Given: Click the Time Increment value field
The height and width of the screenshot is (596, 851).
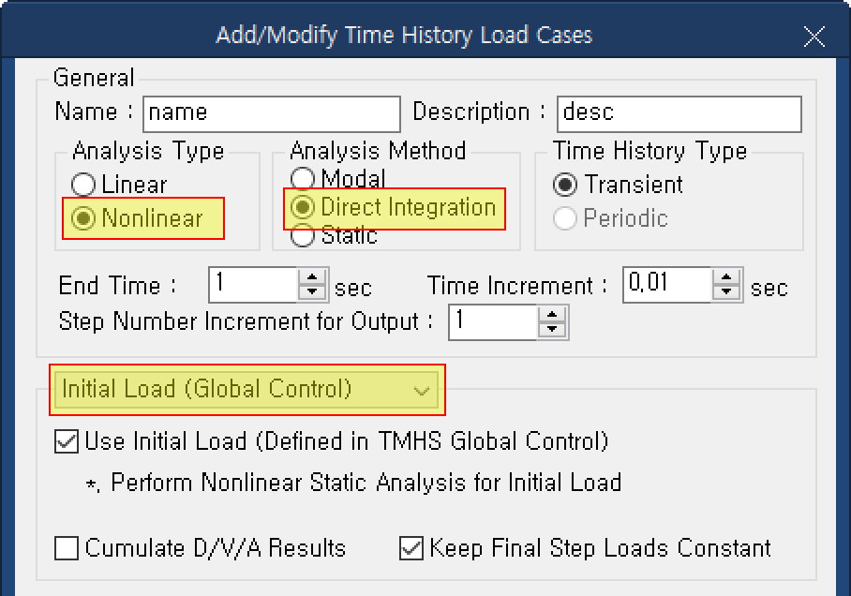Looking at the screenshot, I should (x=667, y=285).
